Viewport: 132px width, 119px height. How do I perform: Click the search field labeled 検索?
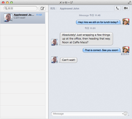click(20, 8)
